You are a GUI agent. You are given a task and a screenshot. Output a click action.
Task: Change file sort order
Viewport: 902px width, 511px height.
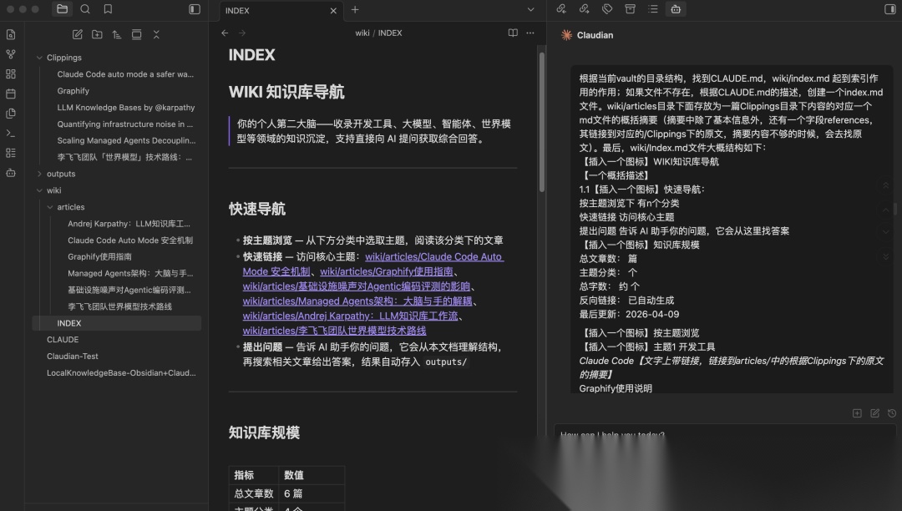(x=117, y=34)
